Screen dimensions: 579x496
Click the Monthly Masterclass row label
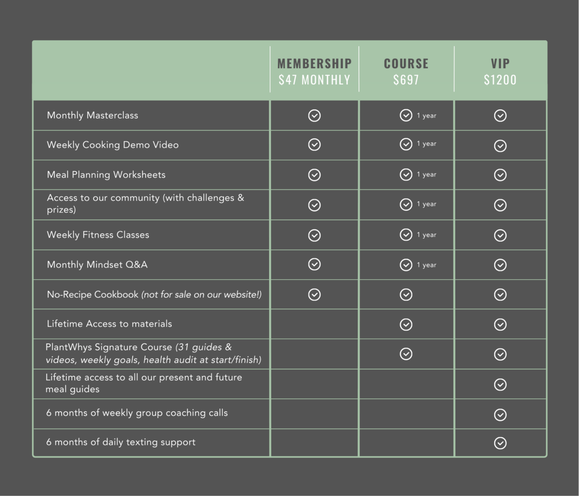coord(92,115)
